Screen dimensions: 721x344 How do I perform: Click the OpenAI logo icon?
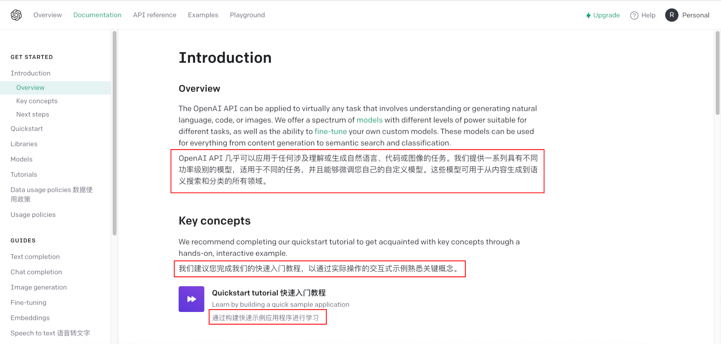click(x=16, y=15)
